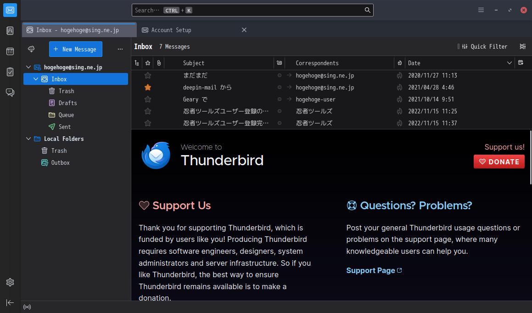532x313 pixels.
Task: Star the 忍者ツールズユーザー登録完 message
Action: [148, 123]
